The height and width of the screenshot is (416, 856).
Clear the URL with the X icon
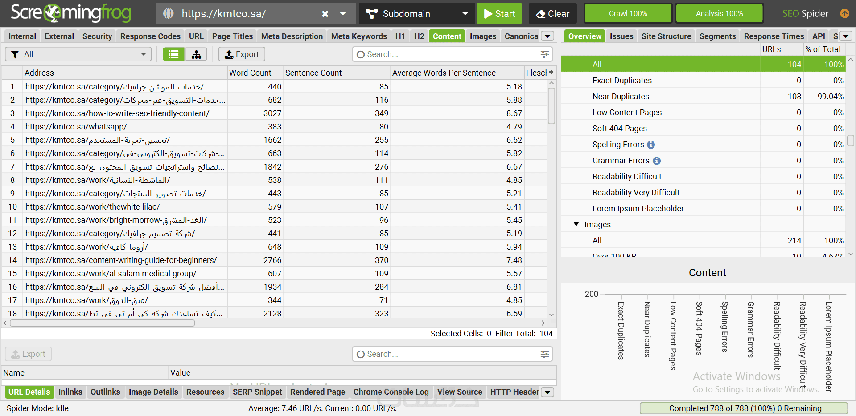pyautogui.click(x=325, y=14)
